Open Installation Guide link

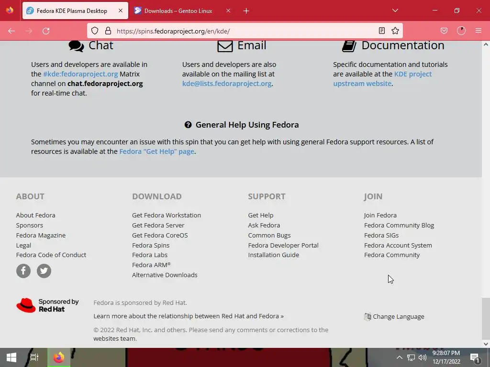click(x=273, y=255)
